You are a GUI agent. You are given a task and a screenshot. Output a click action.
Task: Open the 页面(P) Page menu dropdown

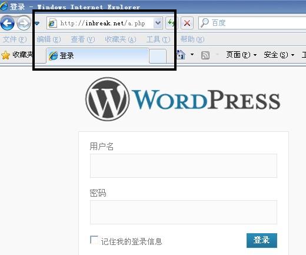click(241, 55)
